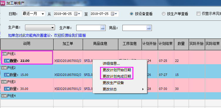This screenshot has width=221, height=108.
Task: Click the browse ellipsis button next to 生产单
Action: coord(103,28)
